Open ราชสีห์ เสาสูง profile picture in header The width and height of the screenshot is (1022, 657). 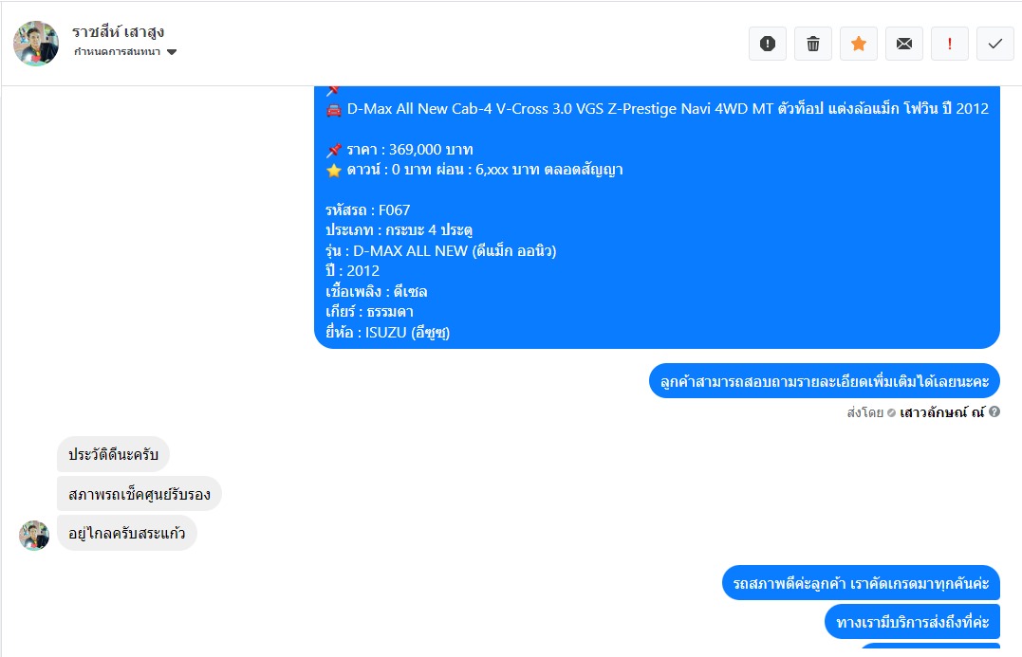click(x=36, y=44)
